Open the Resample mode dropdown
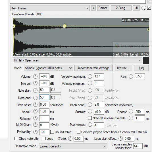The height and width of the screenshot is (152, 152). 73,146
